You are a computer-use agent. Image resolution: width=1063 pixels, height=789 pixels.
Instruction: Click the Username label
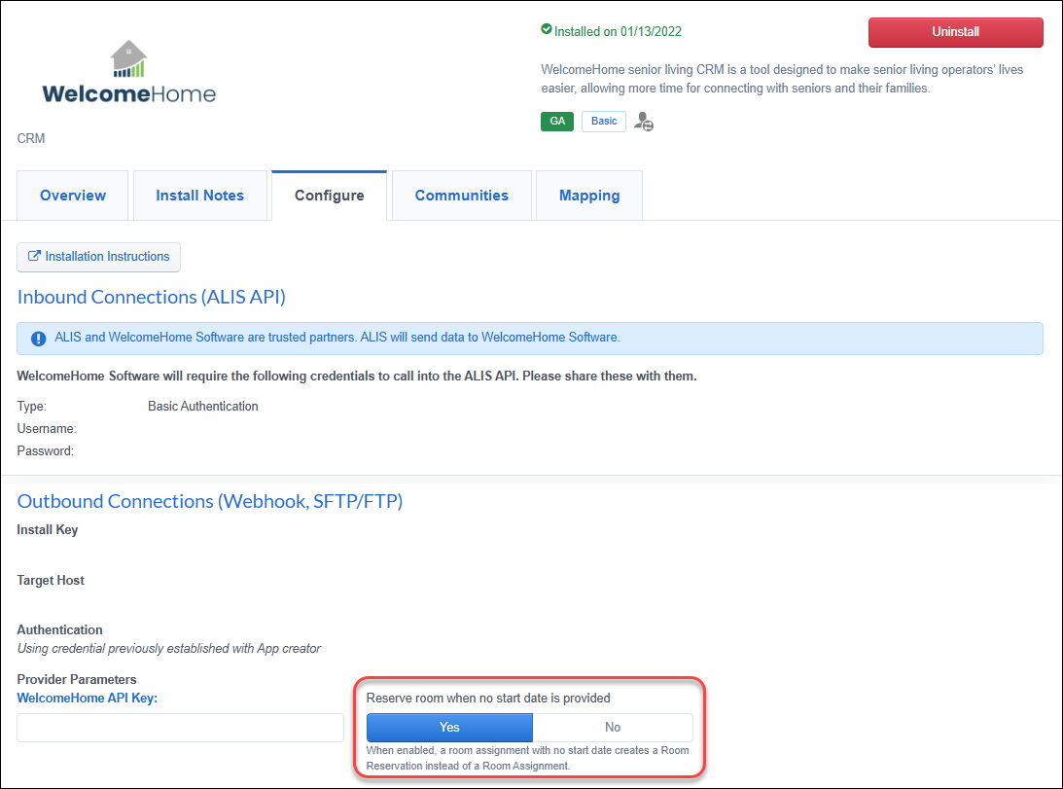point(46,429)
